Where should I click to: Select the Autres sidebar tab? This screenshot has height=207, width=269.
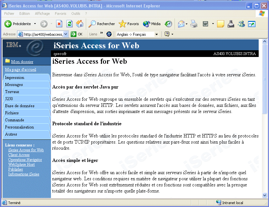(x=27, y=134)
